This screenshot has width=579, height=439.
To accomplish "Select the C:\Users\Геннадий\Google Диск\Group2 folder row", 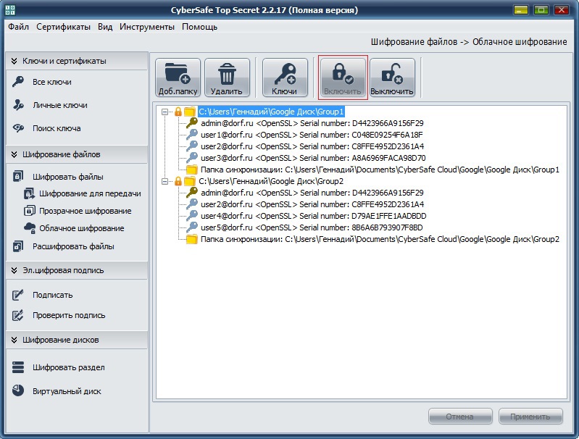I will click(272, 181).
